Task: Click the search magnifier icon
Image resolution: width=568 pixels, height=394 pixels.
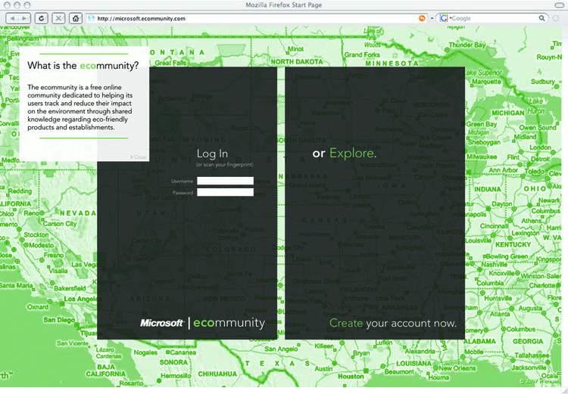Action: [x=541, y=18]
